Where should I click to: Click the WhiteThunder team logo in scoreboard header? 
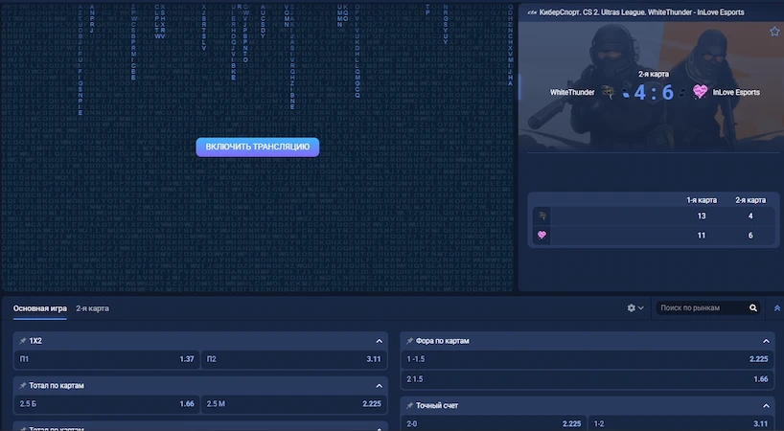[x=608, y=92]
